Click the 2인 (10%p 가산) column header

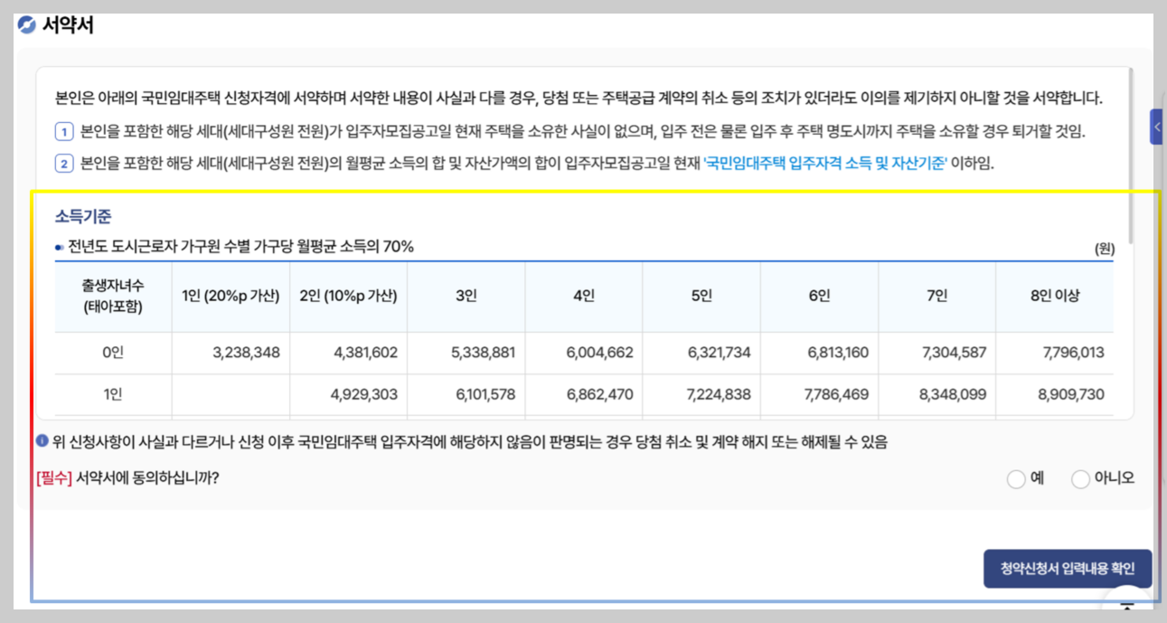[x=348, y=296]
